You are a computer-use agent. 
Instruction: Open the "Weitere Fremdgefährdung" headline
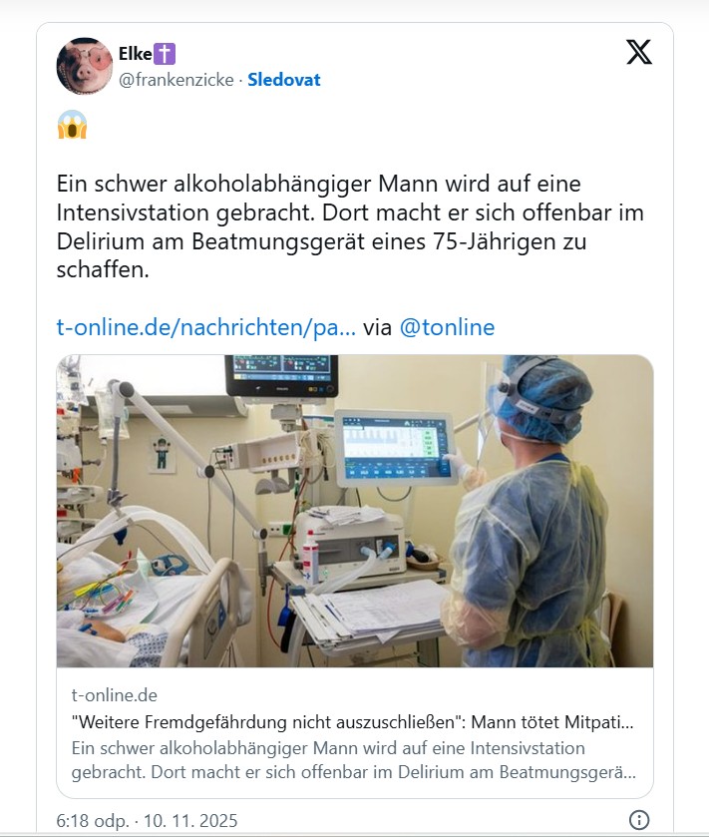coord(352,721)
